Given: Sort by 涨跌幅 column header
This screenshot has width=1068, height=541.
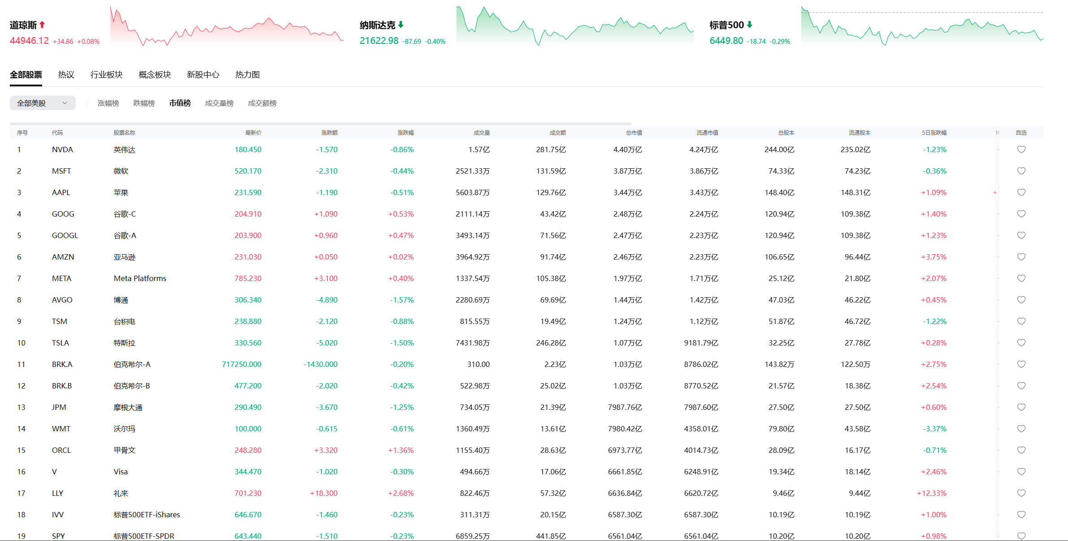Looking at the screenshot, I should point(406,133).
